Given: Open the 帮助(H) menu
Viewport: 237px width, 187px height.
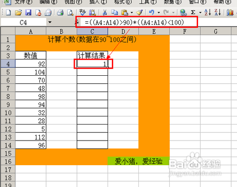Looking at the screenshot, I should [222, 2].
